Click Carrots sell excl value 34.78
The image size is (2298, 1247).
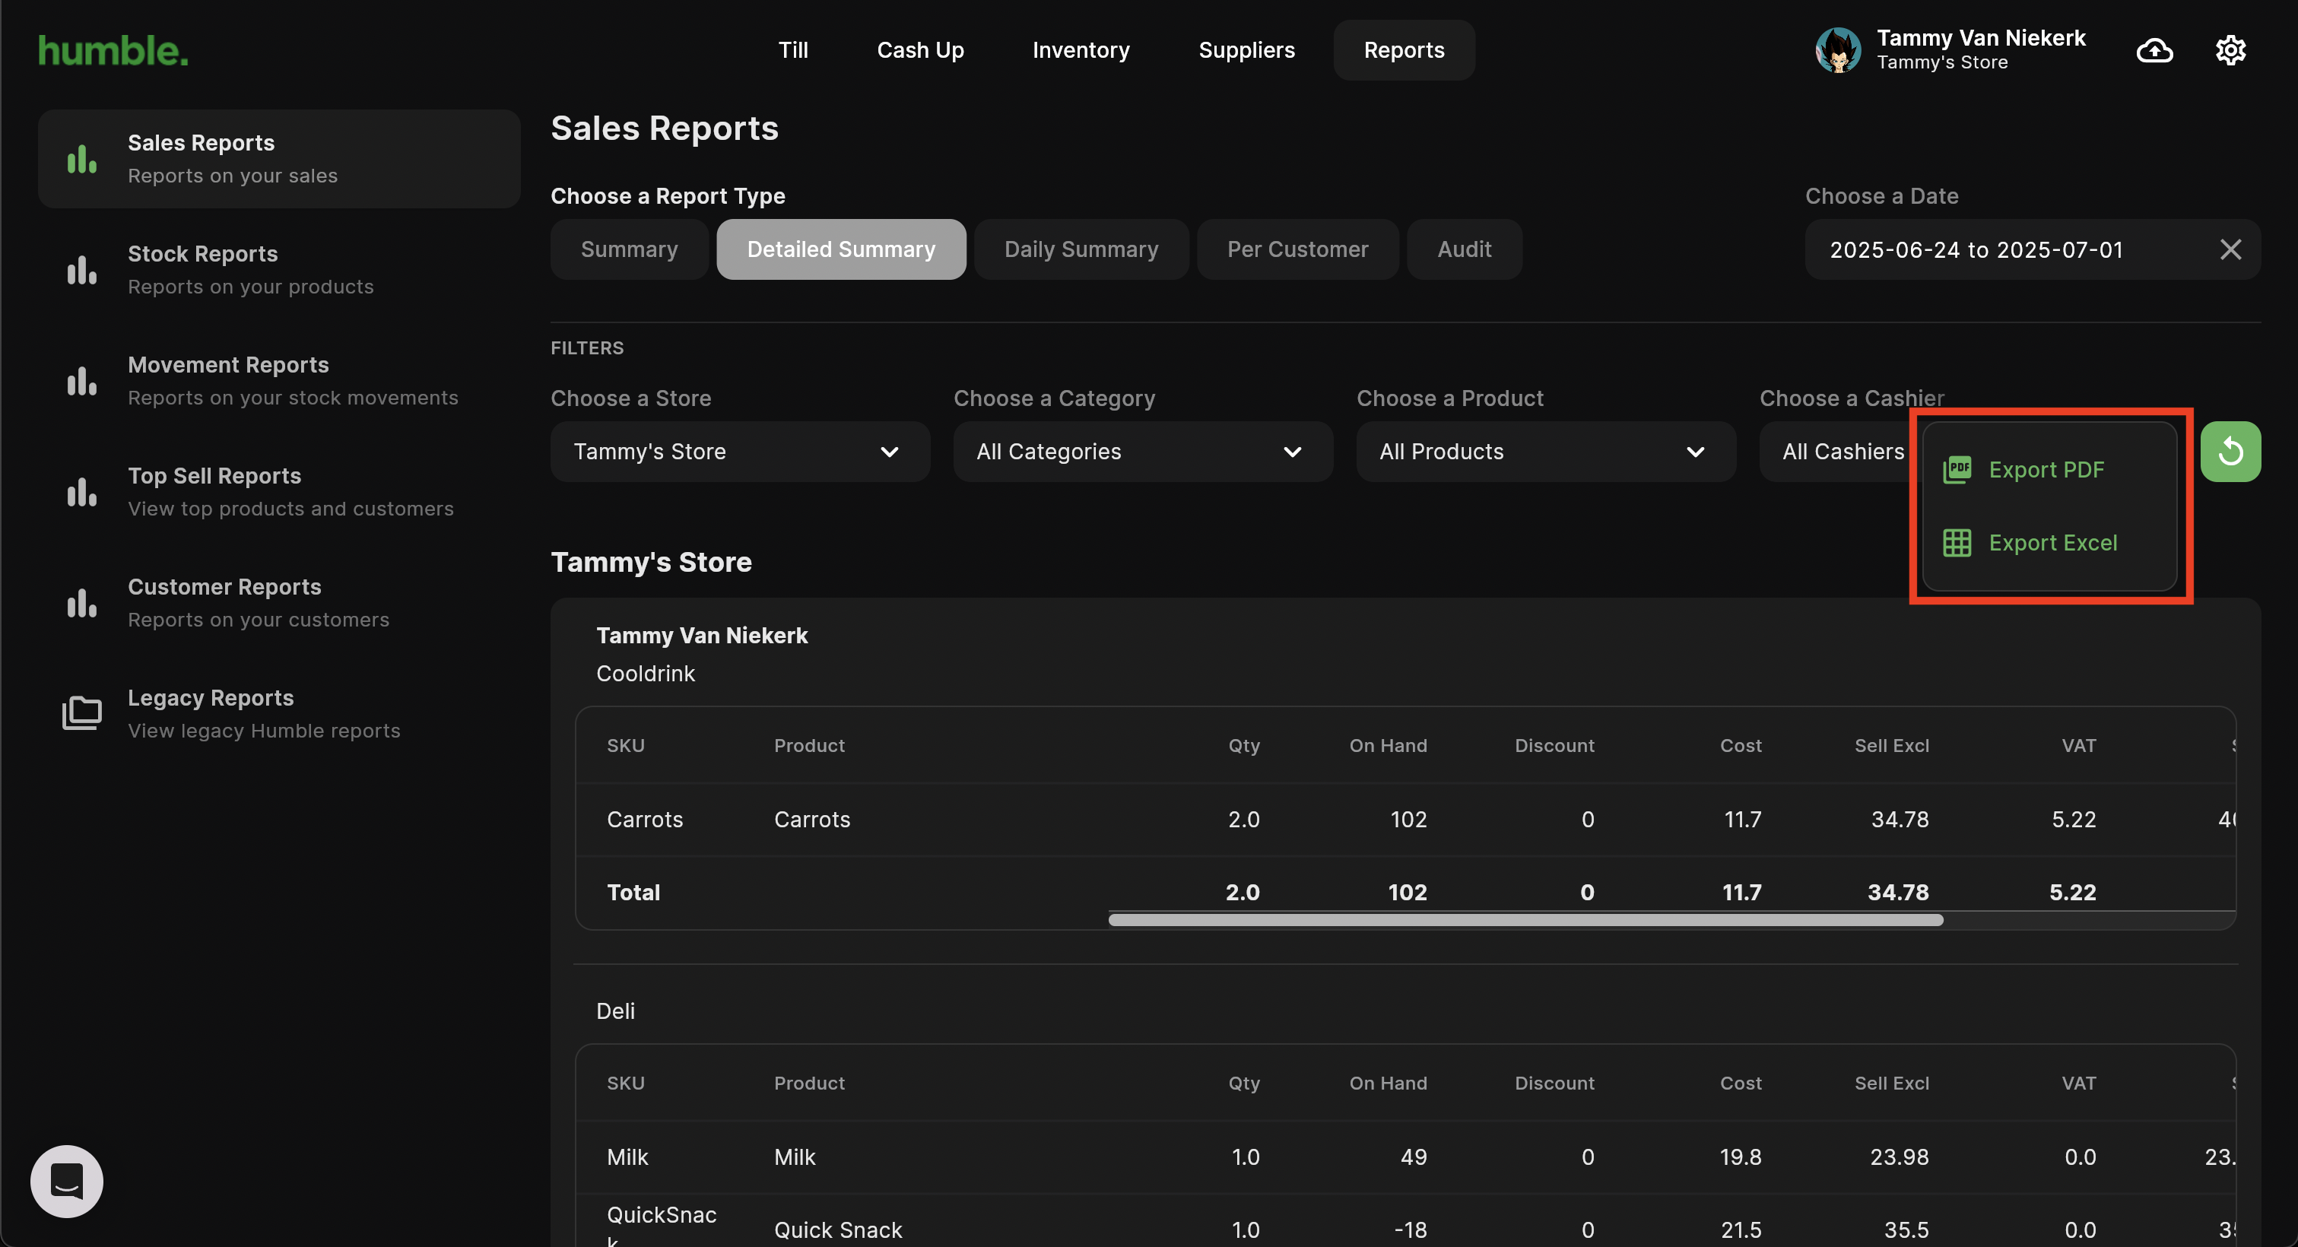click(x=1900, y=819)
